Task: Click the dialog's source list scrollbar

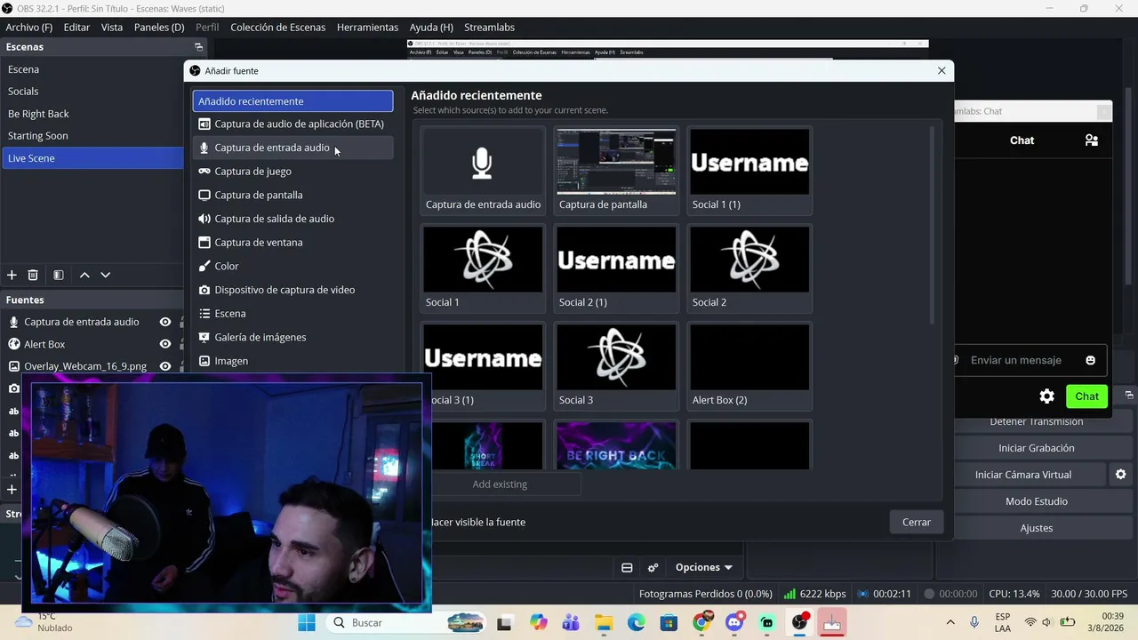Action: 932,227
